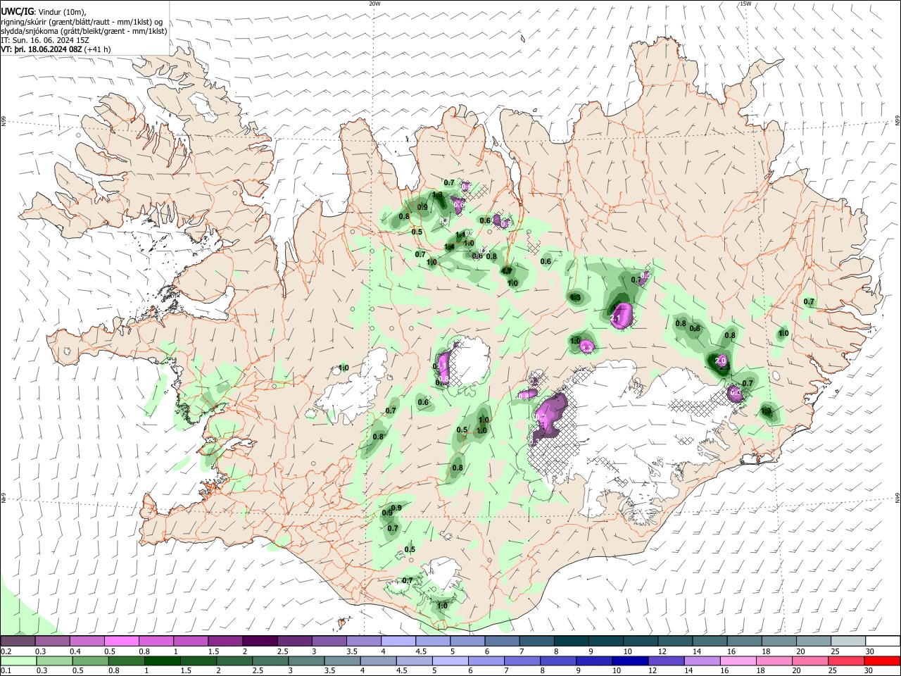Click the '0.4' tick label in upper legend
The image size is (901, 676).
pyautogui.click(x=75, y=651)
